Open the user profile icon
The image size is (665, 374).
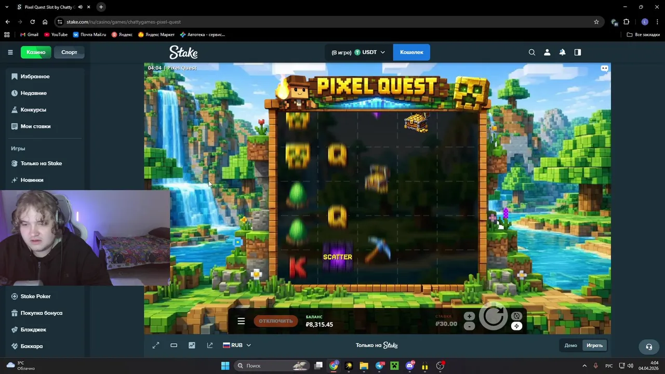pyautogui.click(x=547, y=52)
